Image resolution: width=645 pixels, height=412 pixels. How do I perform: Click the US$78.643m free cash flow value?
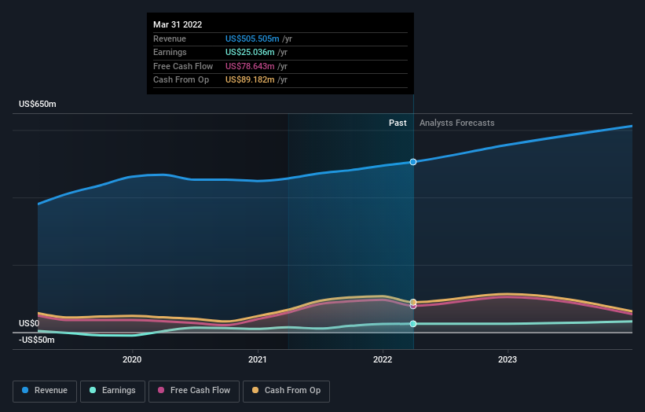(x=250, y=66)
